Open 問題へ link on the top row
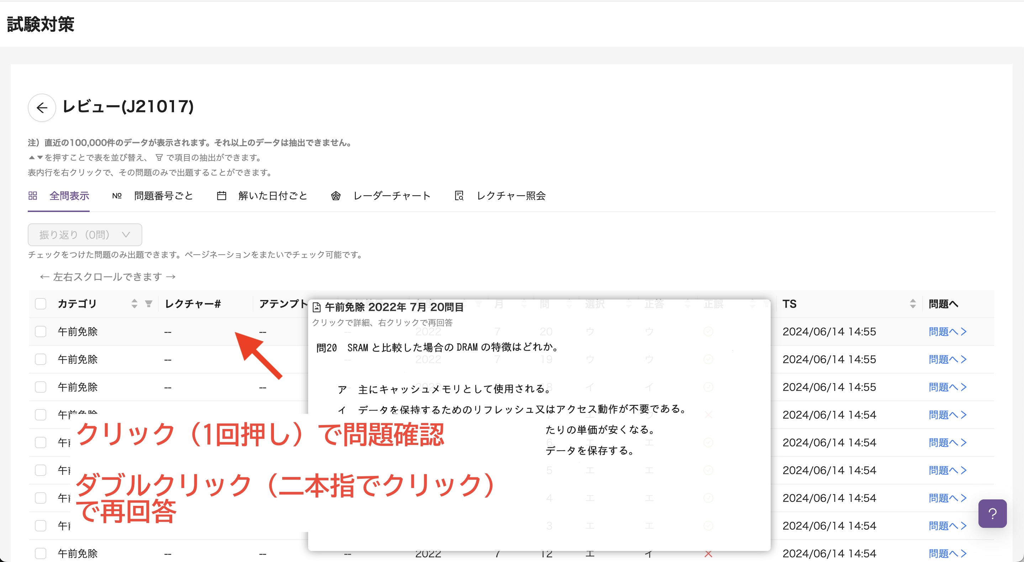This screenshot has width=1024, height=562. 946,331
